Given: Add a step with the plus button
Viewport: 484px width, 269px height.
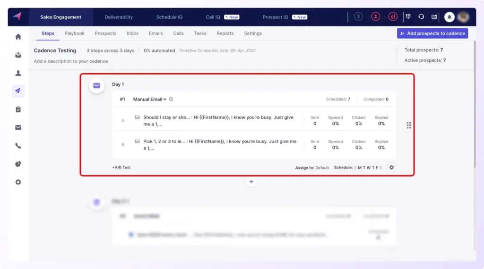Looking at the screenshot, I should click(x=251, y=182).
